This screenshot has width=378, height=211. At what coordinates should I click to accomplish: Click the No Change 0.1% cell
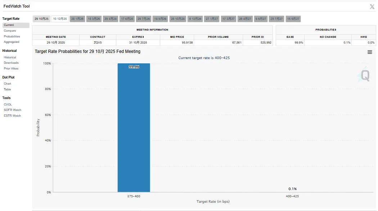[328, 43]
